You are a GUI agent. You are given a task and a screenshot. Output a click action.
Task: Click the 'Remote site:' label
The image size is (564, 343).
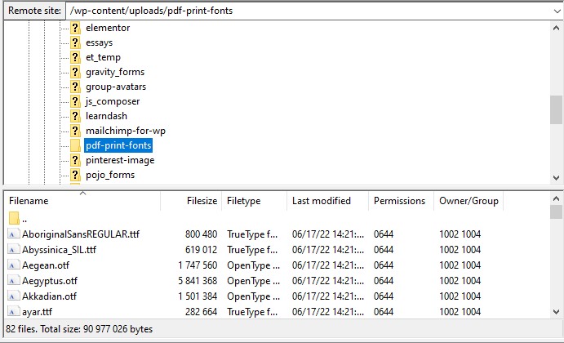click(x=34, y=11)
